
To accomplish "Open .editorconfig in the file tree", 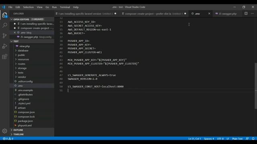I will click(25, 81).
